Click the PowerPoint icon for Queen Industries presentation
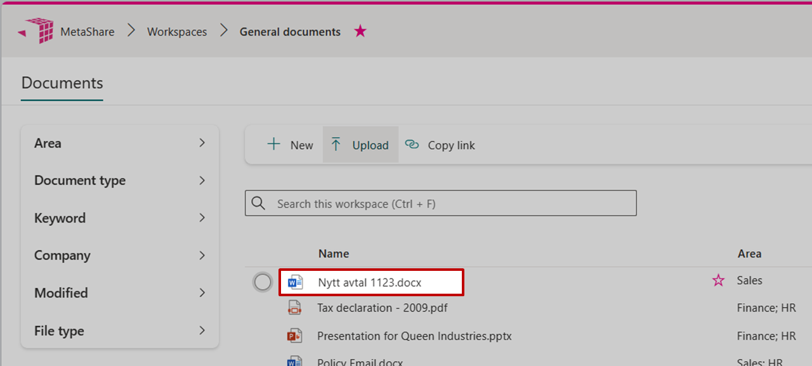The image size is (812, 366). pyautogui.click(x=294, y=336)
